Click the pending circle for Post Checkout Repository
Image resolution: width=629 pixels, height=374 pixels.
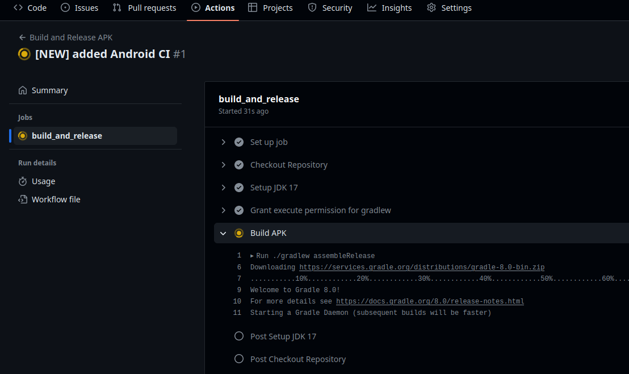[x=239, y=359]
